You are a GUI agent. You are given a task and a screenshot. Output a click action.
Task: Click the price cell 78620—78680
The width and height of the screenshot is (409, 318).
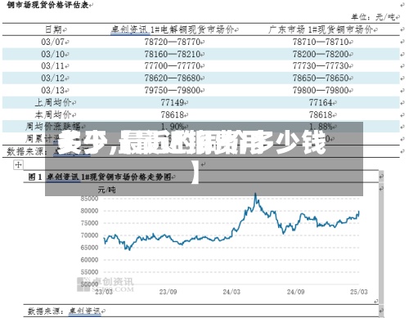pyautogui.click(x=173, y=78)
